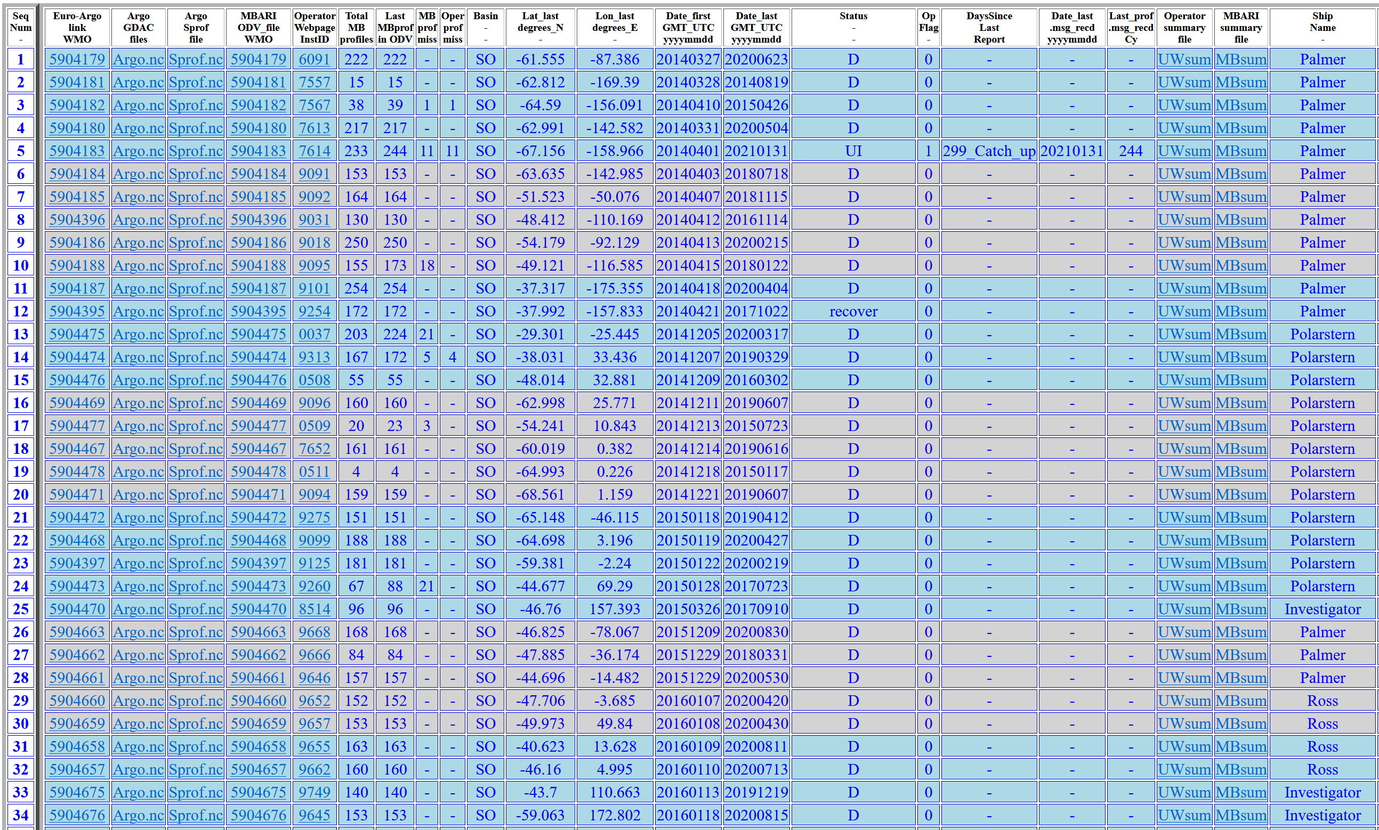
Task: Open operator webpage InstID 7614
Action: (314, 151)
